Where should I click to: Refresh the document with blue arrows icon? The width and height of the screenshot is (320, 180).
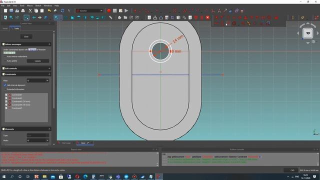coord(62,11)
